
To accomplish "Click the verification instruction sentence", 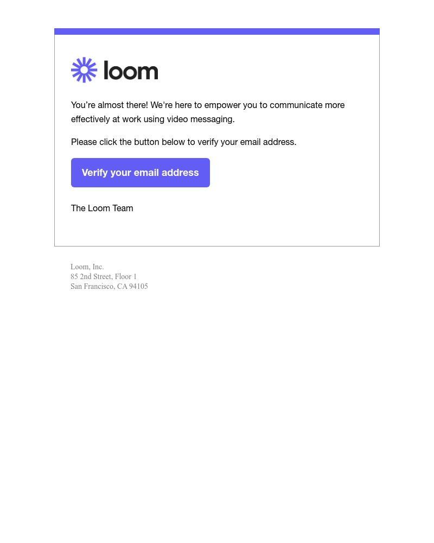I will 183,142.
